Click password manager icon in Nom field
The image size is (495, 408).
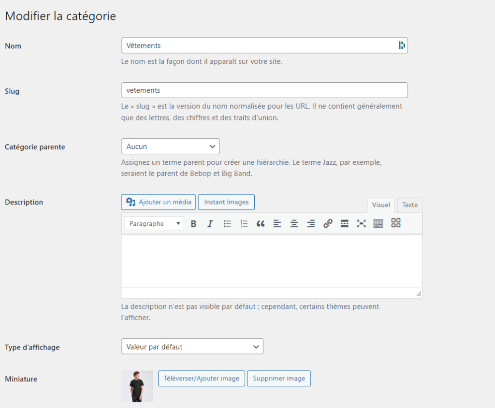coord(402,45)
